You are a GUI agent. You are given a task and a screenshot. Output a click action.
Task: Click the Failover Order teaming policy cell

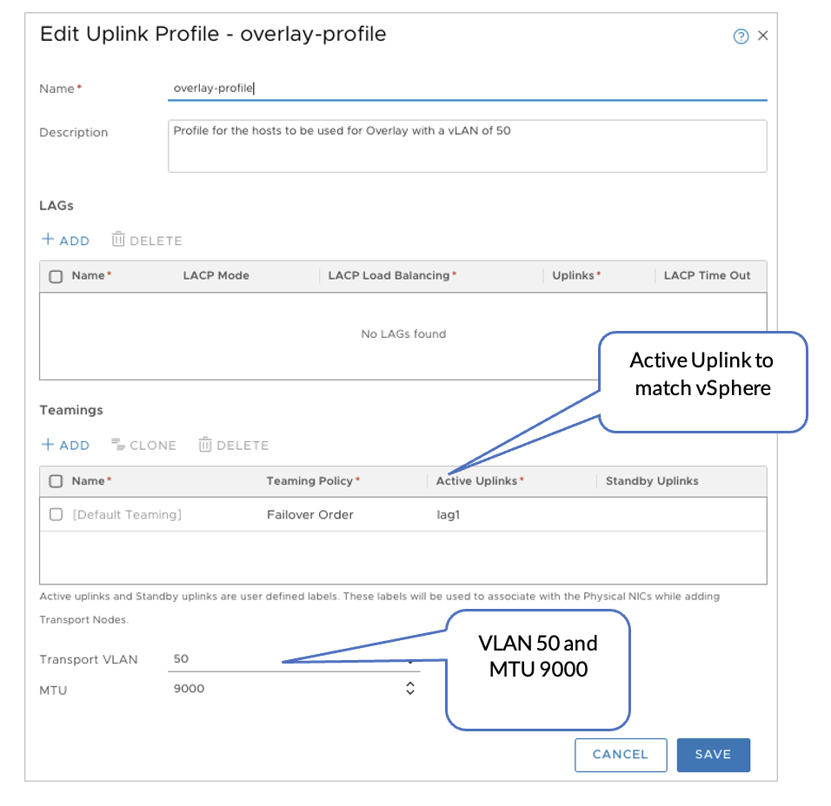click(x=310, y=515)
